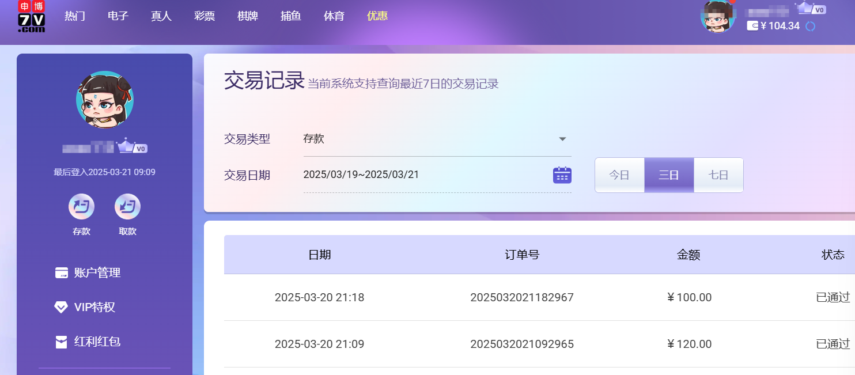Go to the 优惠 promotions tab
The height and width of the screenshot is (375, 855).
point(377,16)
